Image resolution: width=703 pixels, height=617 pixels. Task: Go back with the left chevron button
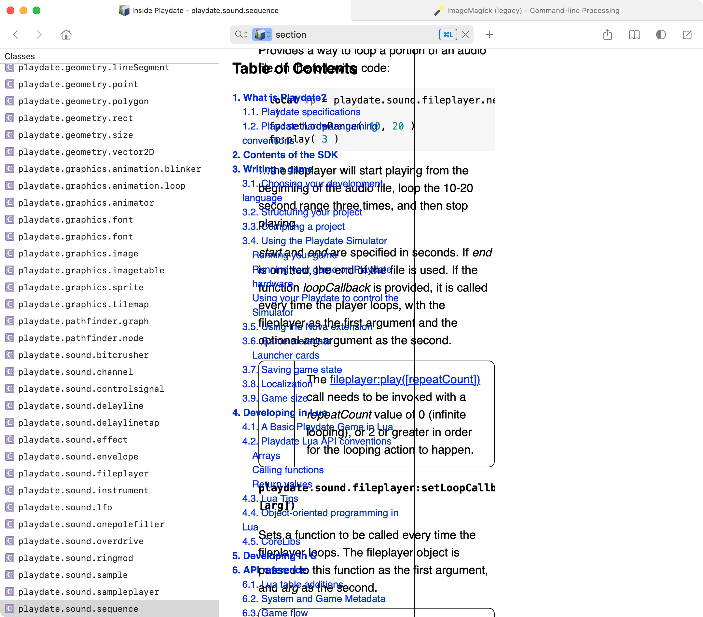point(16,34)
